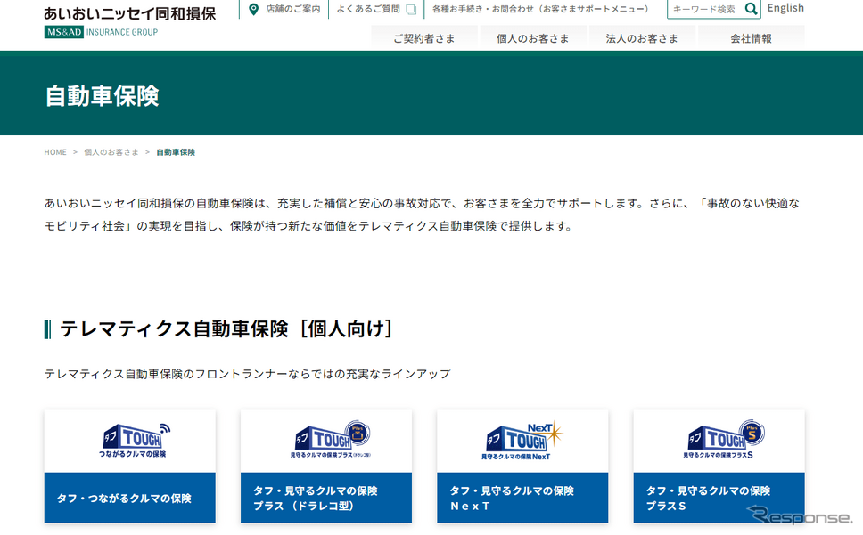This screenshot has width=863, height=535.
Task: Open the 個人のお客さま menu tab
Action: pyautogui.click(x=533, y=38)
